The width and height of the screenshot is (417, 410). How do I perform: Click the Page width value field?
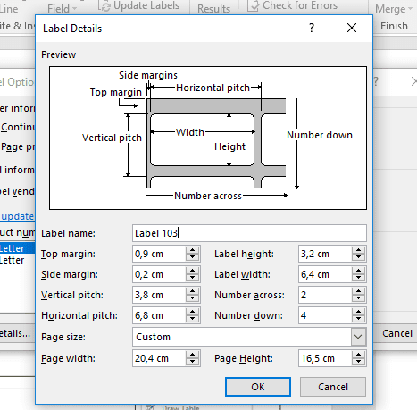point(159,358)
